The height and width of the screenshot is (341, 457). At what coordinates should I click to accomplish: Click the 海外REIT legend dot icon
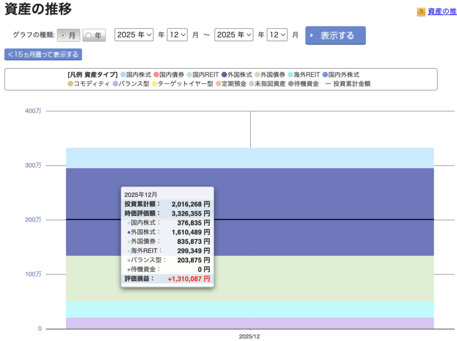(291, 75)
